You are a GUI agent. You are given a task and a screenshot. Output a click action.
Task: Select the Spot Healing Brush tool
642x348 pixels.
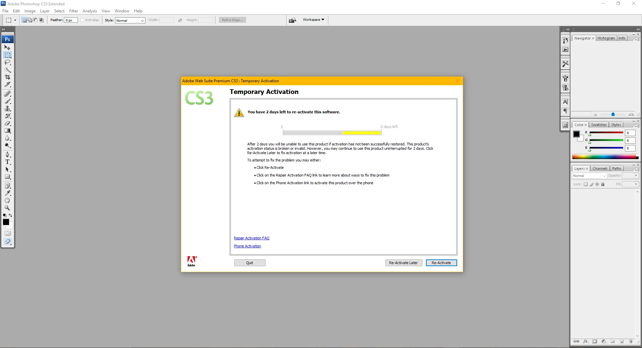coord(7,94)
